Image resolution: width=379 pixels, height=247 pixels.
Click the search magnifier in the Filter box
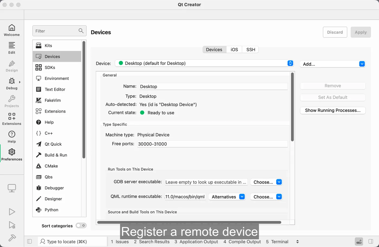[81, 31]
